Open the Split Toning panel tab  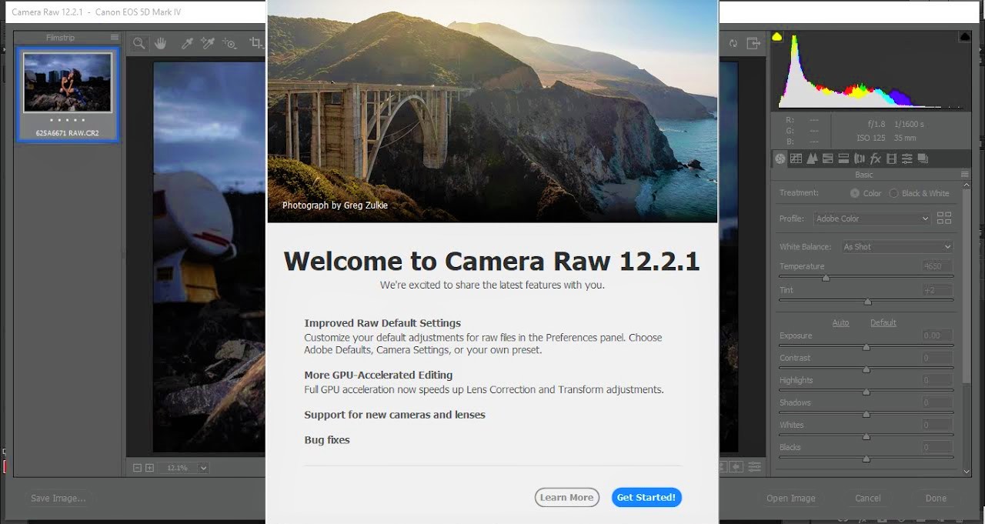843,159
